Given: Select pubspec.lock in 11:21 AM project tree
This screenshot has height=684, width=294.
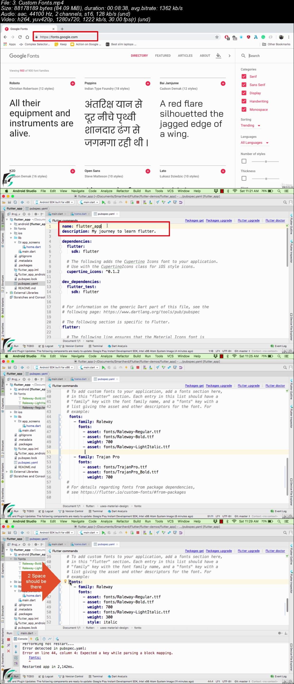Looking at the screenshot, I should click(x=28, y=279).
